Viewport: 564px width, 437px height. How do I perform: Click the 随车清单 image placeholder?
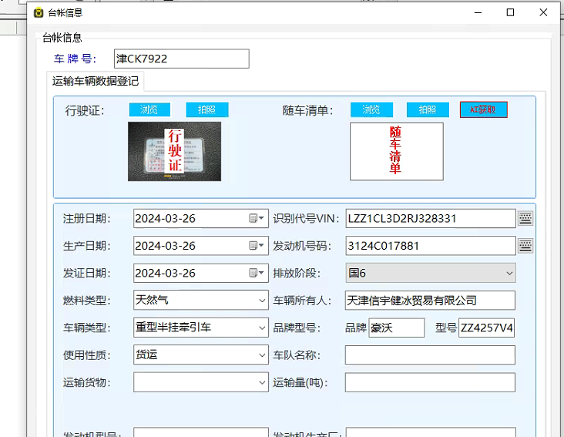pyautogui.click(x=396, y=151)
